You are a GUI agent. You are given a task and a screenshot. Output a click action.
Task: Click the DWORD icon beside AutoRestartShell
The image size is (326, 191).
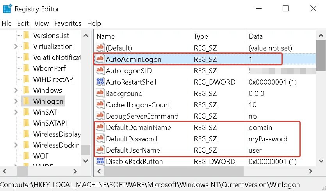pyautogui.click(x=100, y=82)
